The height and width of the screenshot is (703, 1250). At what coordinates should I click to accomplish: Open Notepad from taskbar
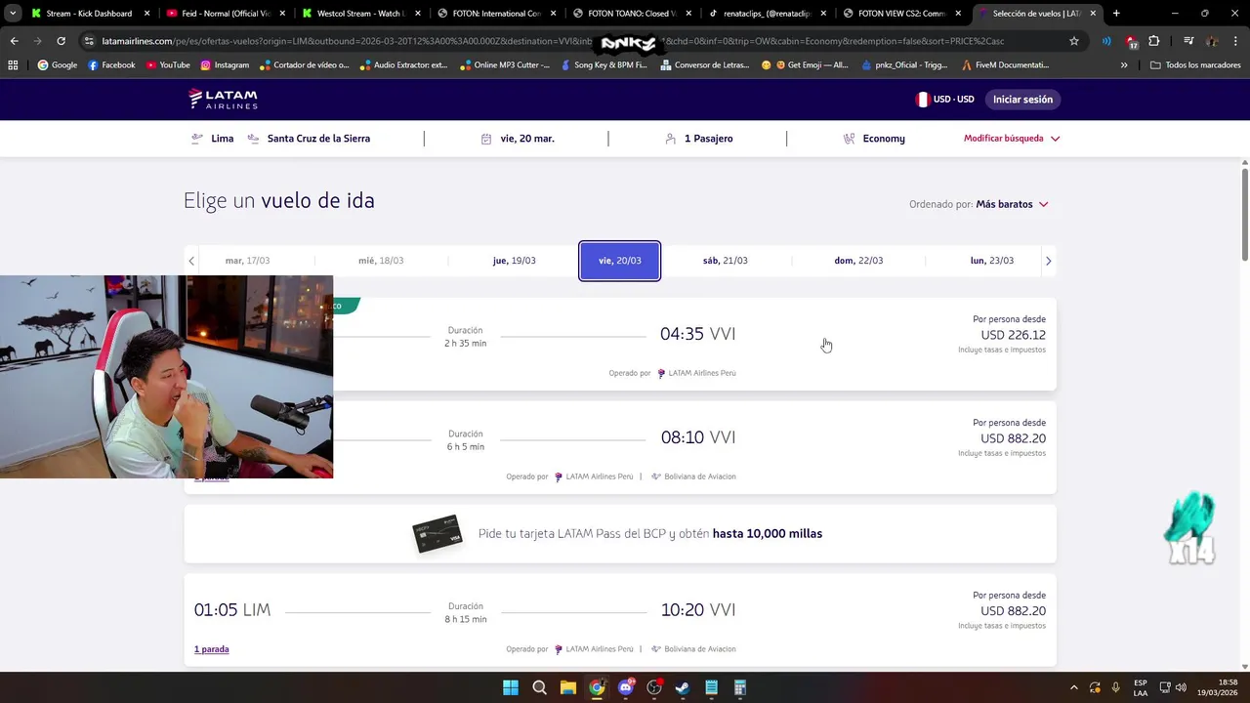[x=712, y=687]
